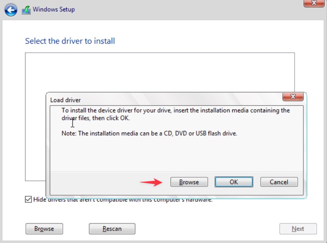The image size is (327, 243).
Task: Close the Windows Setup window
Action: (x=314, y=3)
